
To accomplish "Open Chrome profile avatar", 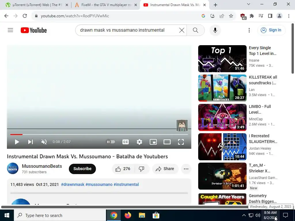I will point(279,16).
